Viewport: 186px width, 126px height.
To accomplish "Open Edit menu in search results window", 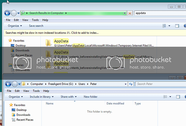I will [16, 20].
